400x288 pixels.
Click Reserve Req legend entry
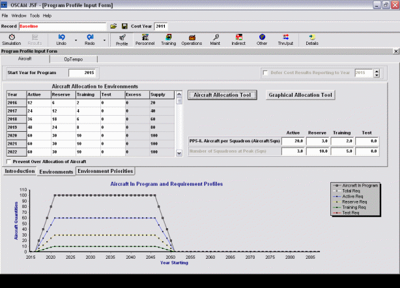tap(350, 202)
